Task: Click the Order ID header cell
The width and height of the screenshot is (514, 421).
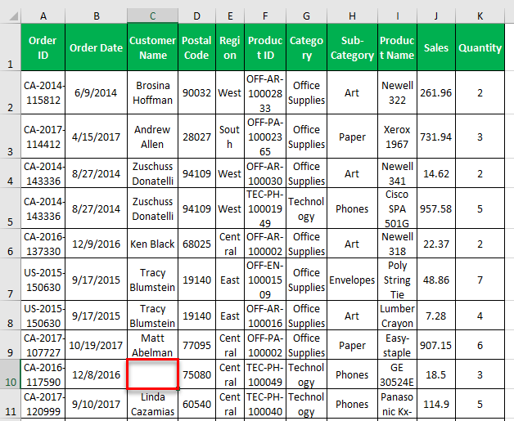Action: click(x=43, y=47)
